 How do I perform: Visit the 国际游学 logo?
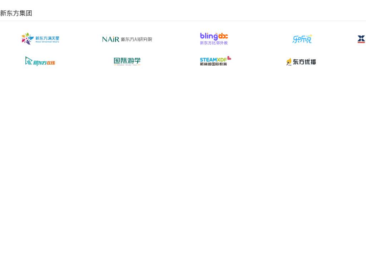coord(127,60)
